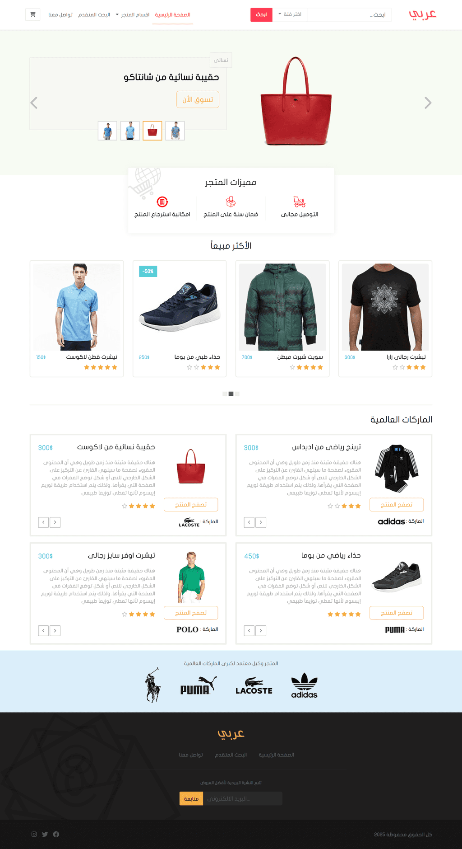Open the shopping cart icon
The image size is (462, 849).
[x=32, y=14]
